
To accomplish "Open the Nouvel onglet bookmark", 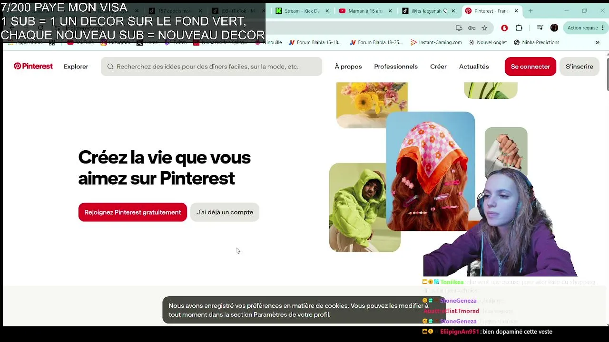I will coord(488,42).
